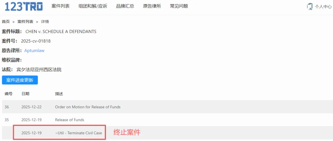
Task: Go back to 首页 breadcrumb
Action: point(6,22)
